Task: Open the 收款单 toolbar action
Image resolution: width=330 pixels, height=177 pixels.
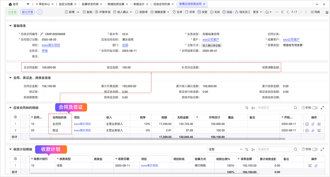Action: pos(141,12)
